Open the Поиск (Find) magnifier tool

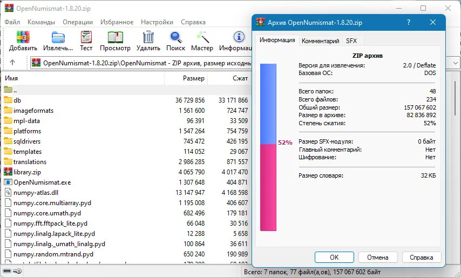coord(176,37)
